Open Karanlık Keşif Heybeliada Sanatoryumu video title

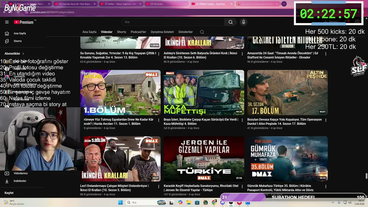[x=201, y=188]
